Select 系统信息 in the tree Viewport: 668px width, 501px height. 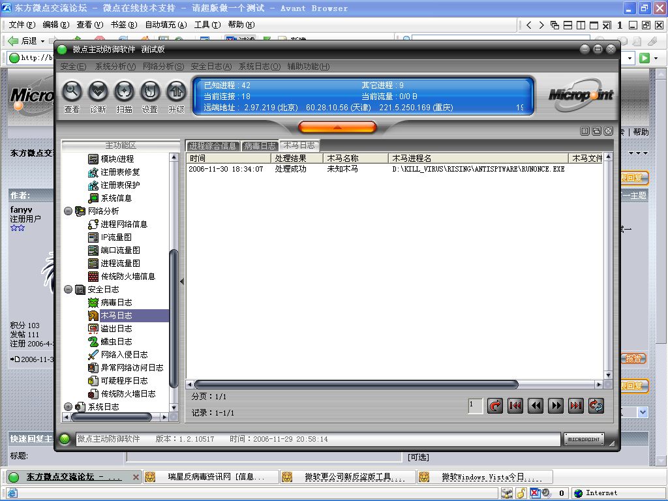point(110,198)
